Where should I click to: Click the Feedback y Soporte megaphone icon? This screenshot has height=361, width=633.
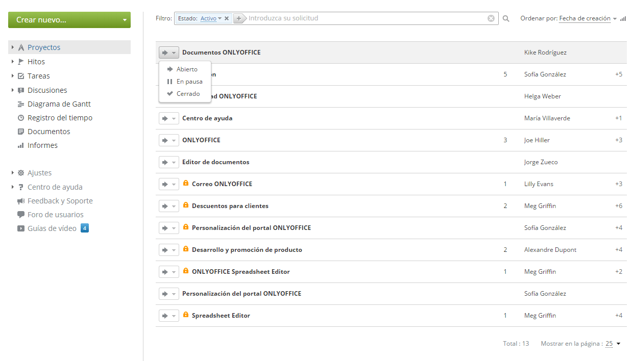[21, 201]
